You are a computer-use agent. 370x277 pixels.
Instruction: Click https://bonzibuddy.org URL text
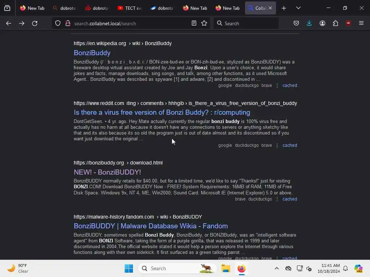pyautogui.click(x=99, y=163)
